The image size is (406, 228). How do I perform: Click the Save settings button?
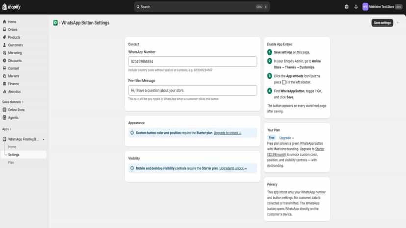coord(382,23)
